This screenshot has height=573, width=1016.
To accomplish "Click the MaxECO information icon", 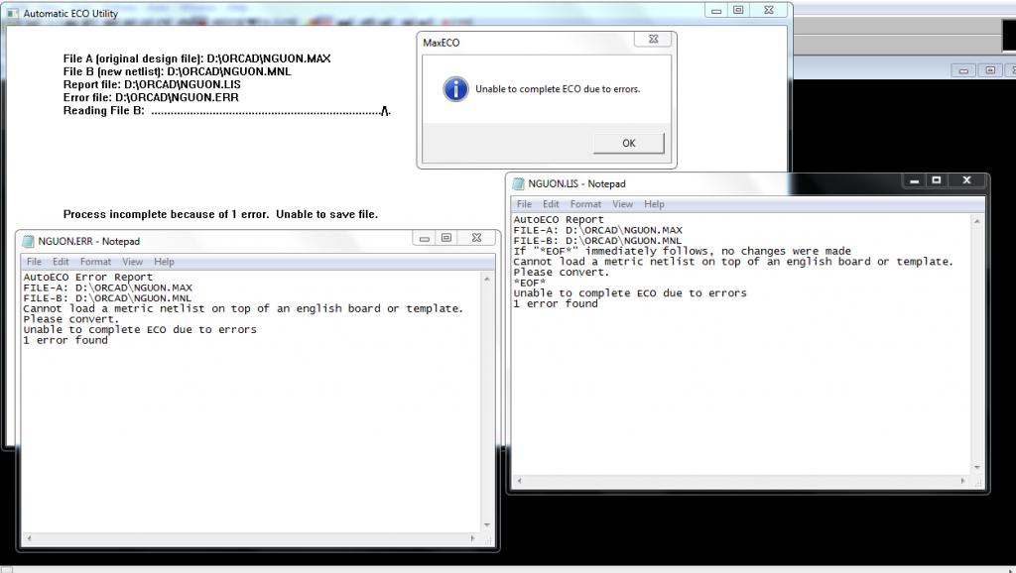I will point(455,89).
